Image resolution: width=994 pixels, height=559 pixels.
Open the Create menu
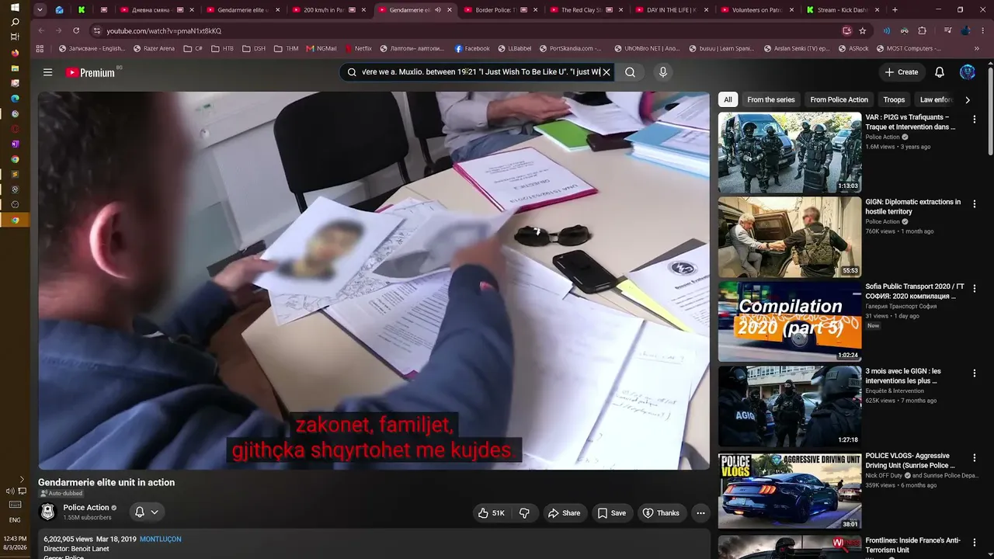[x=901, y=72]
